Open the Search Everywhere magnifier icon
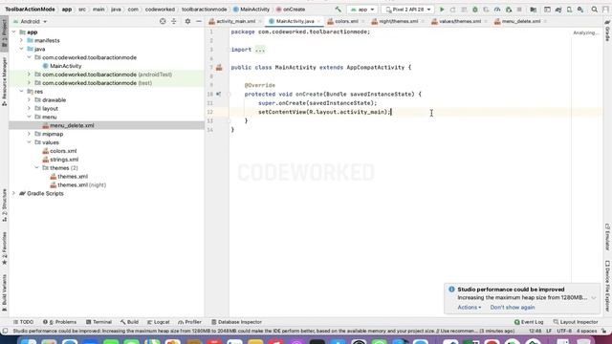The image size is (612, 344). (x=595, y=10)
